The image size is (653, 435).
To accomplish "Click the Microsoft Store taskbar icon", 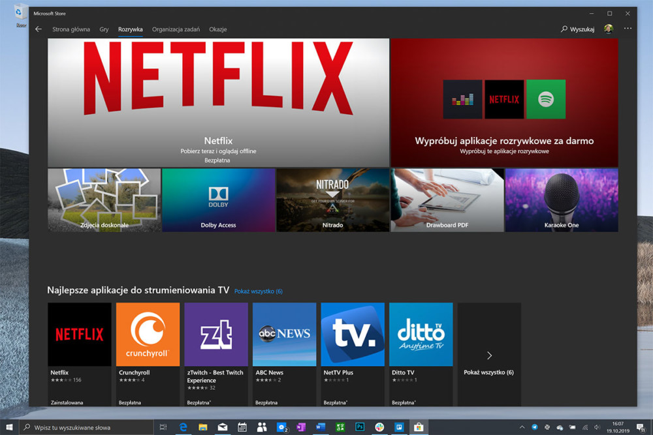I will click(x=419, y=427).
